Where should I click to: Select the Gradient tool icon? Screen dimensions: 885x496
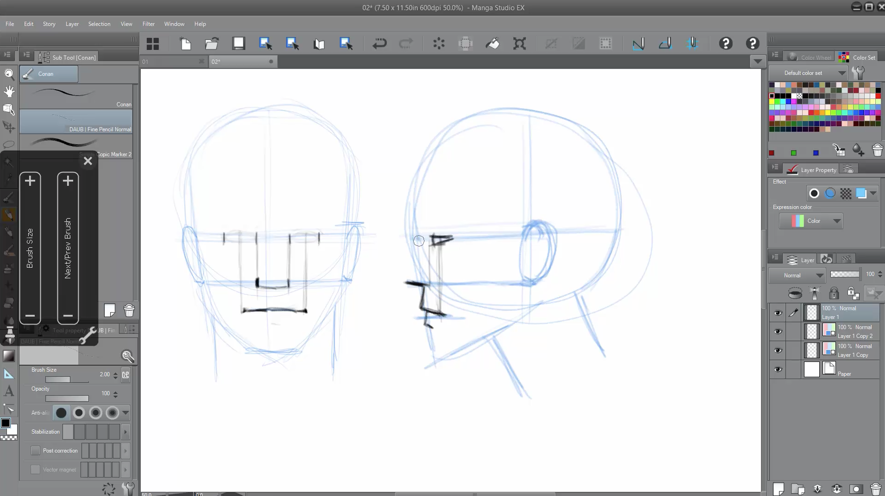pos(9,356)
